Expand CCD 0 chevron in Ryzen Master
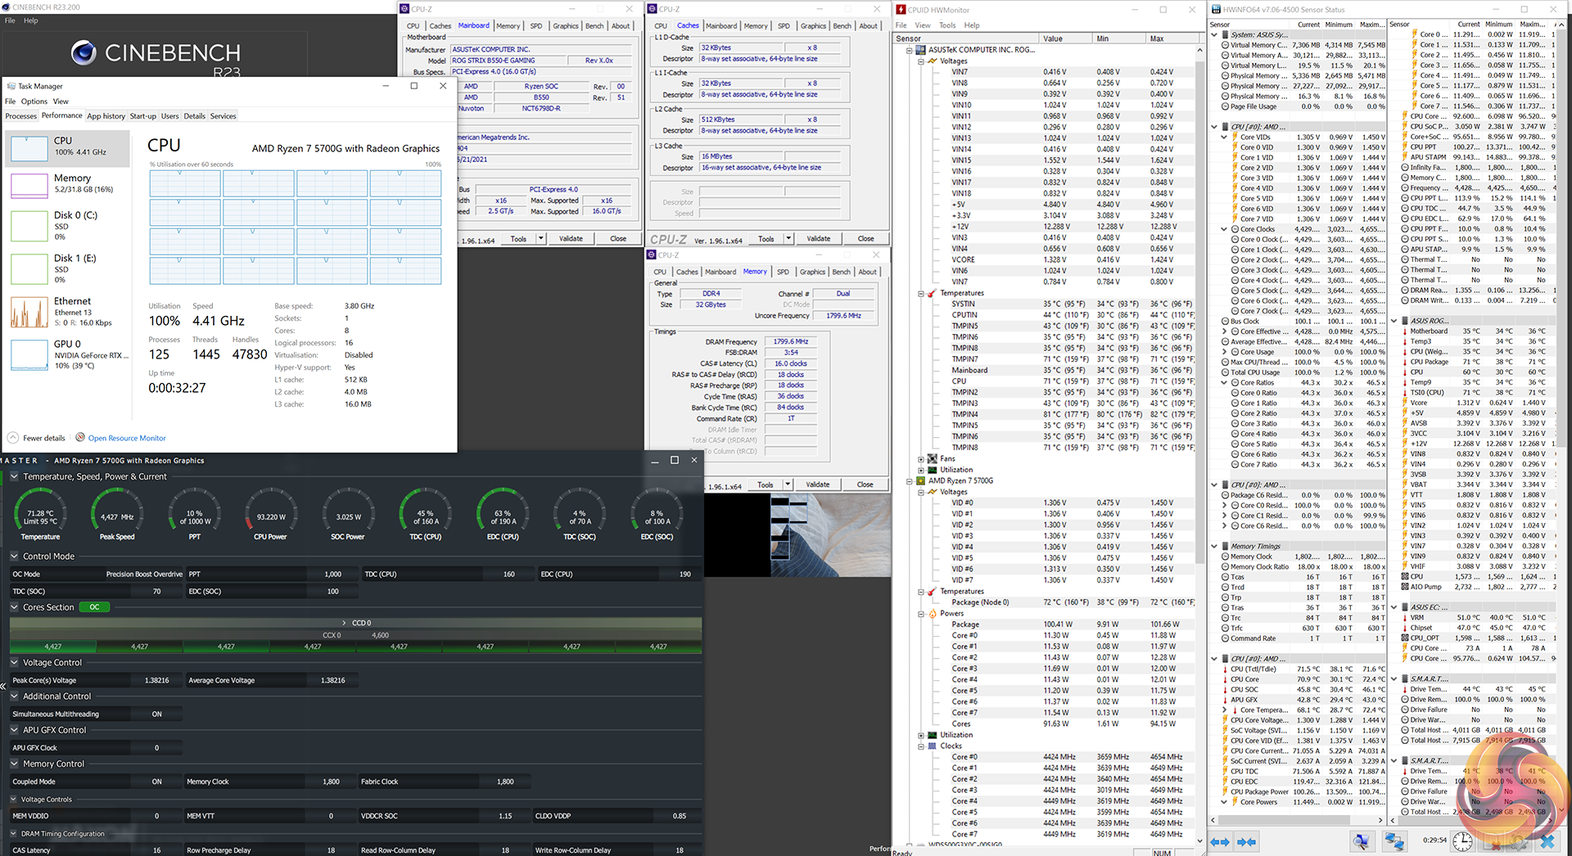The image size is (1572, 856). pos(345,623)
